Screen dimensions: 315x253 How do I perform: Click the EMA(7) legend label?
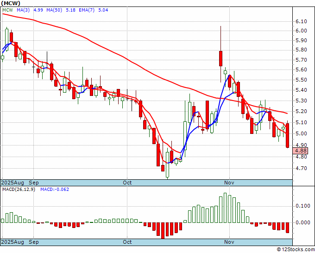[x=87, y=10]
